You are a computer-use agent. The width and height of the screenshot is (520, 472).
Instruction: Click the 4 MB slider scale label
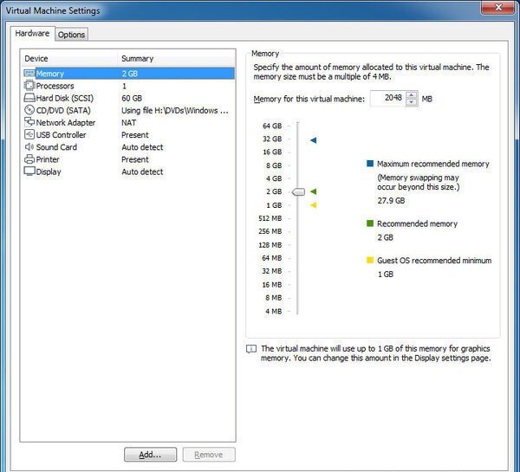click(x=273, y=311)
